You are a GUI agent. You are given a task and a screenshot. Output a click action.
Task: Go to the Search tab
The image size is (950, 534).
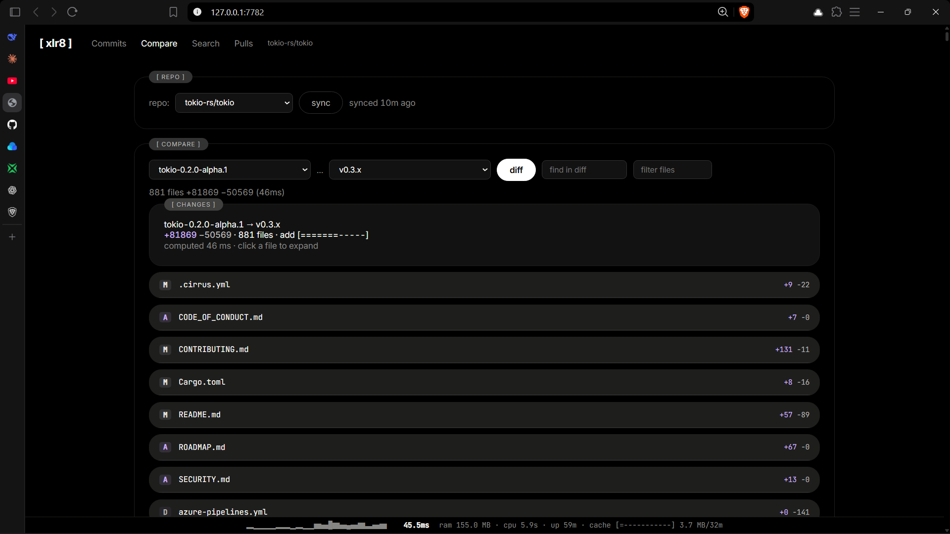tap(206, 44)
